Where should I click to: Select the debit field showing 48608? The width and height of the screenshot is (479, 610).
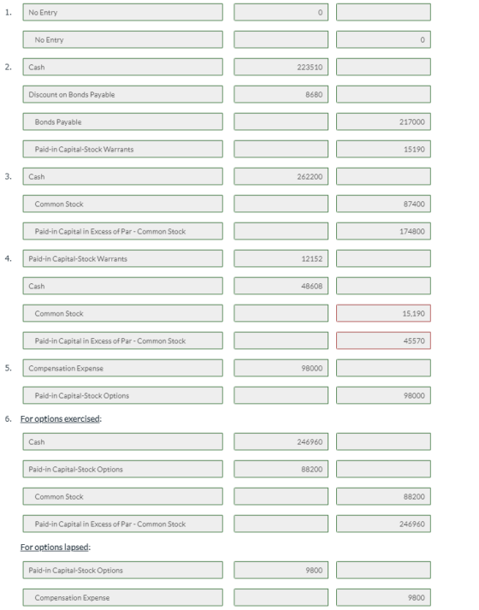(x=281, y=286)
